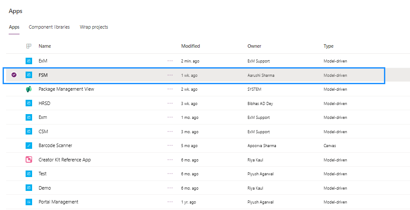Open the three-dots menu for Barcode Scanner
This screenshot has width=410, height=210.
pos(170,145)
